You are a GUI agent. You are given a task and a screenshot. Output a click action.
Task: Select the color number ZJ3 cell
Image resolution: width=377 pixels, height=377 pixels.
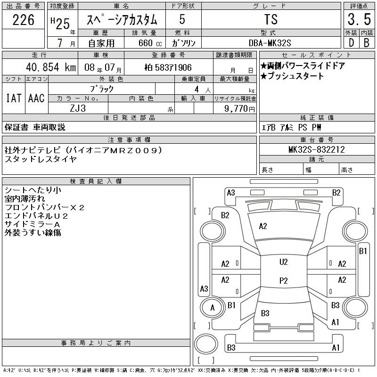coord(78,108)
